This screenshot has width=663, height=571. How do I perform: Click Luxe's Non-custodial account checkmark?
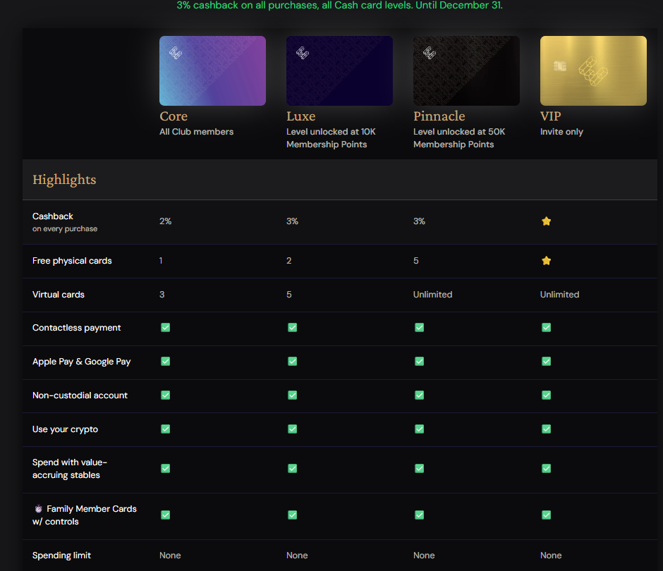[x=292, y=395]
